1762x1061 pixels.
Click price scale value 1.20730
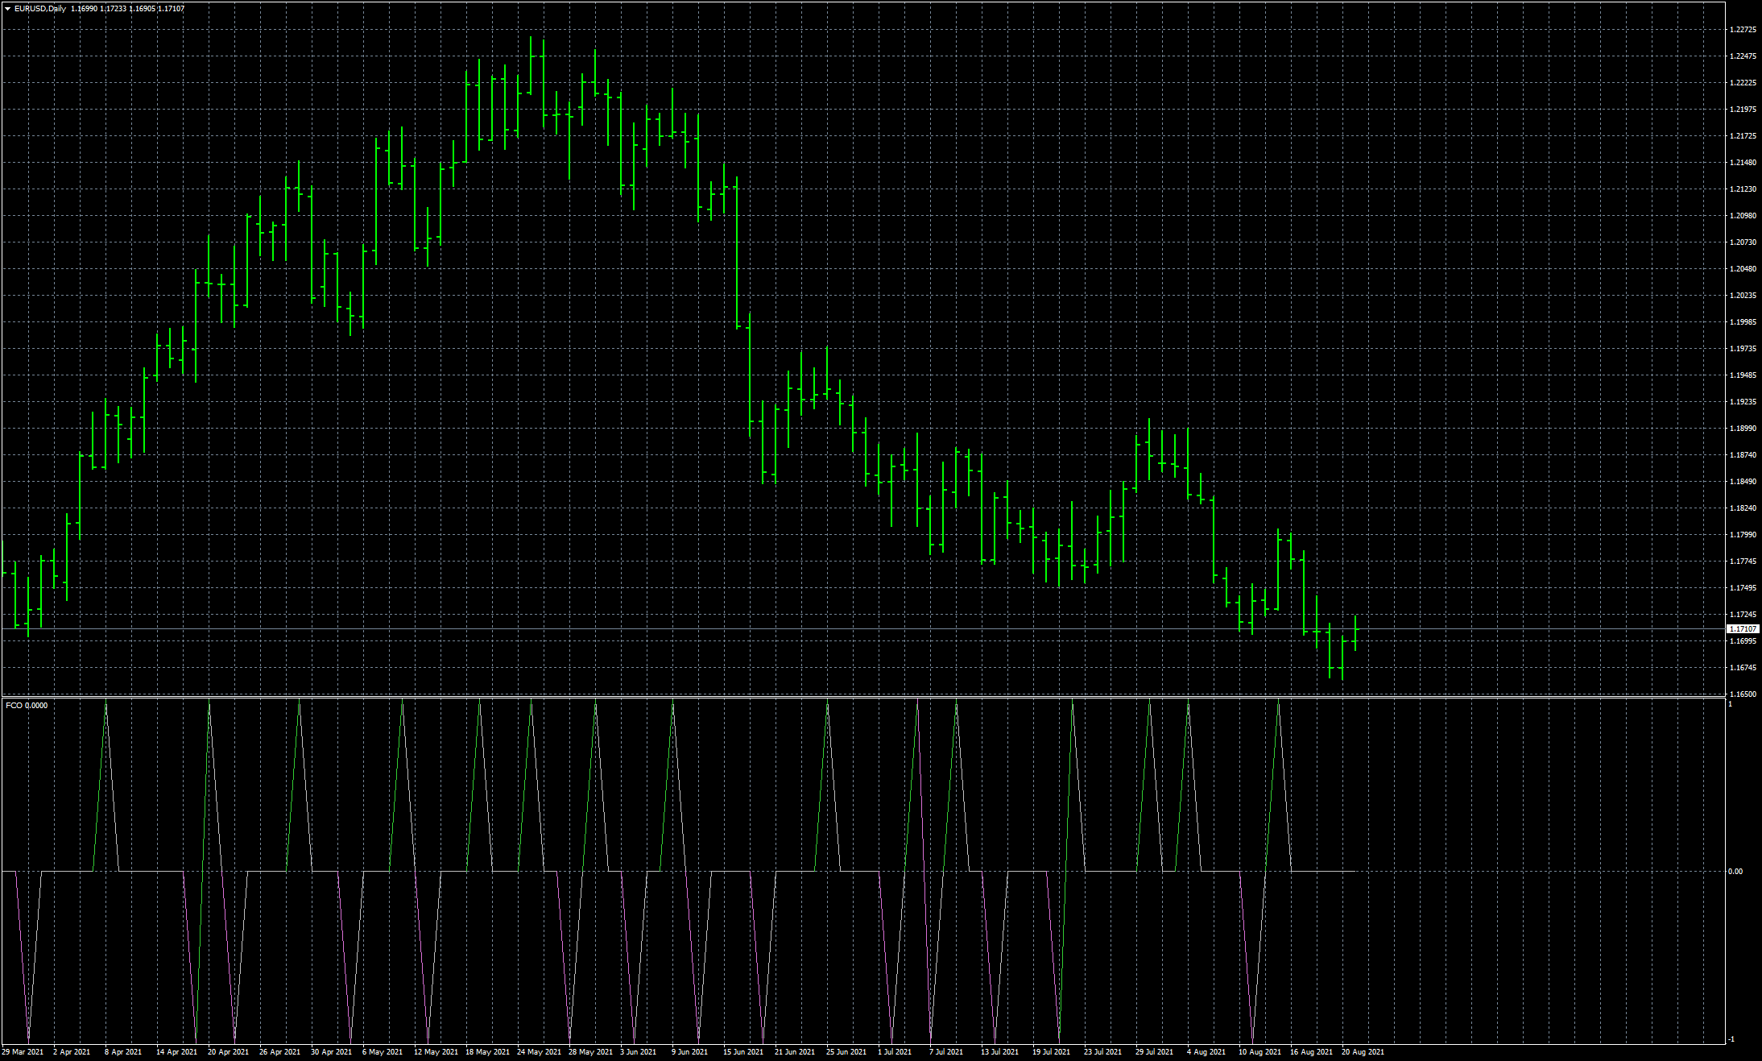pyautogui.click(x=1743, y=242)
